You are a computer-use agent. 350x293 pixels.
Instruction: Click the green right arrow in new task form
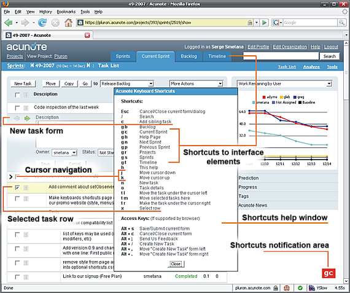tap(27, 119)
